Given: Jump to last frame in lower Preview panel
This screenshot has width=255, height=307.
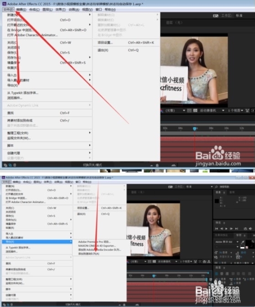Looking at the screenshot, I should (x=236, y=229).
